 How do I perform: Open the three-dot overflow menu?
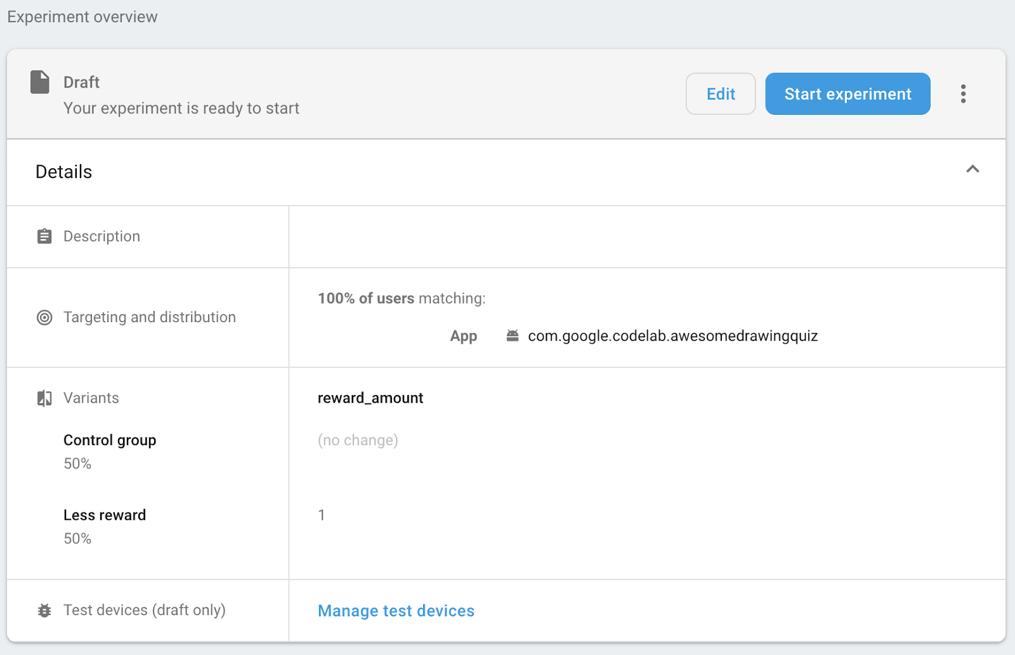pyautogui.click(x=963, y=94)
